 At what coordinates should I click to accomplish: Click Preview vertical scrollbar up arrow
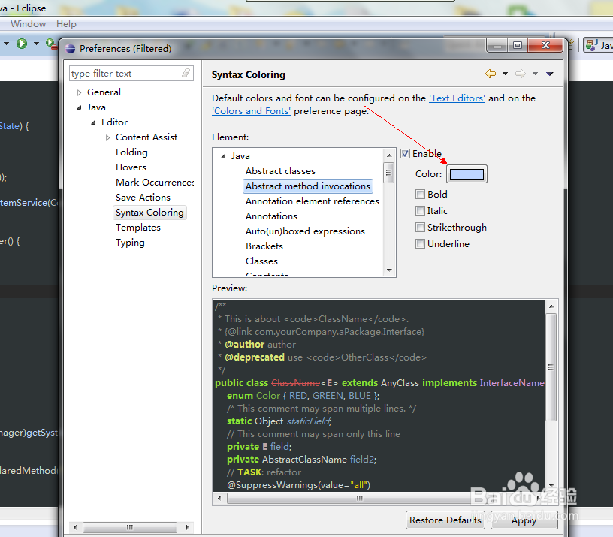[x=551, y=306]
